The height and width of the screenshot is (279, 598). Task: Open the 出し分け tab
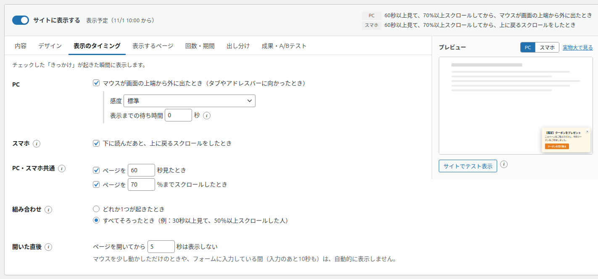coord(238,46)
